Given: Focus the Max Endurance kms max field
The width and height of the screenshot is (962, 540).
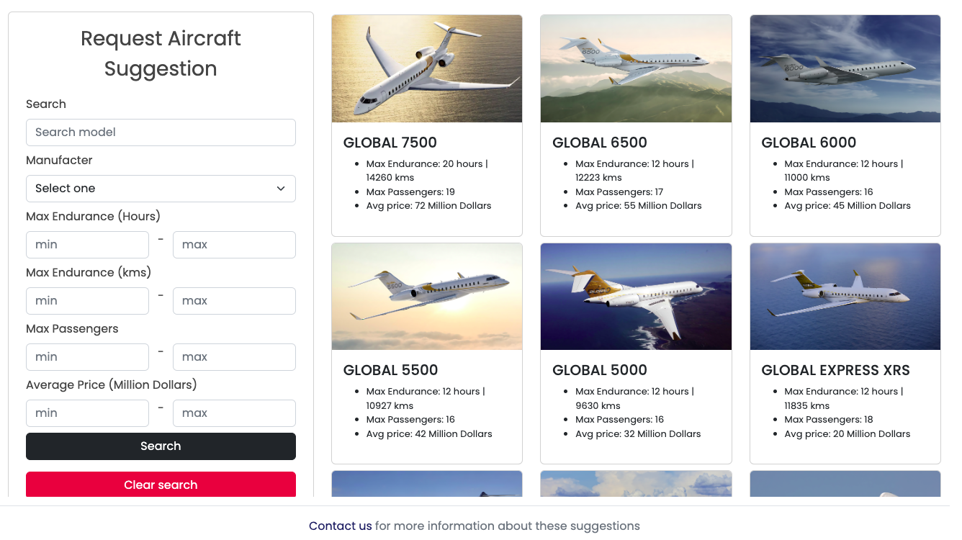Looking at the screenshot, I should point(234,301).
